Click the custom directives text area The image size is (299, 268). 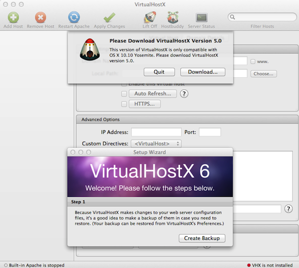(x=263, y=176)
